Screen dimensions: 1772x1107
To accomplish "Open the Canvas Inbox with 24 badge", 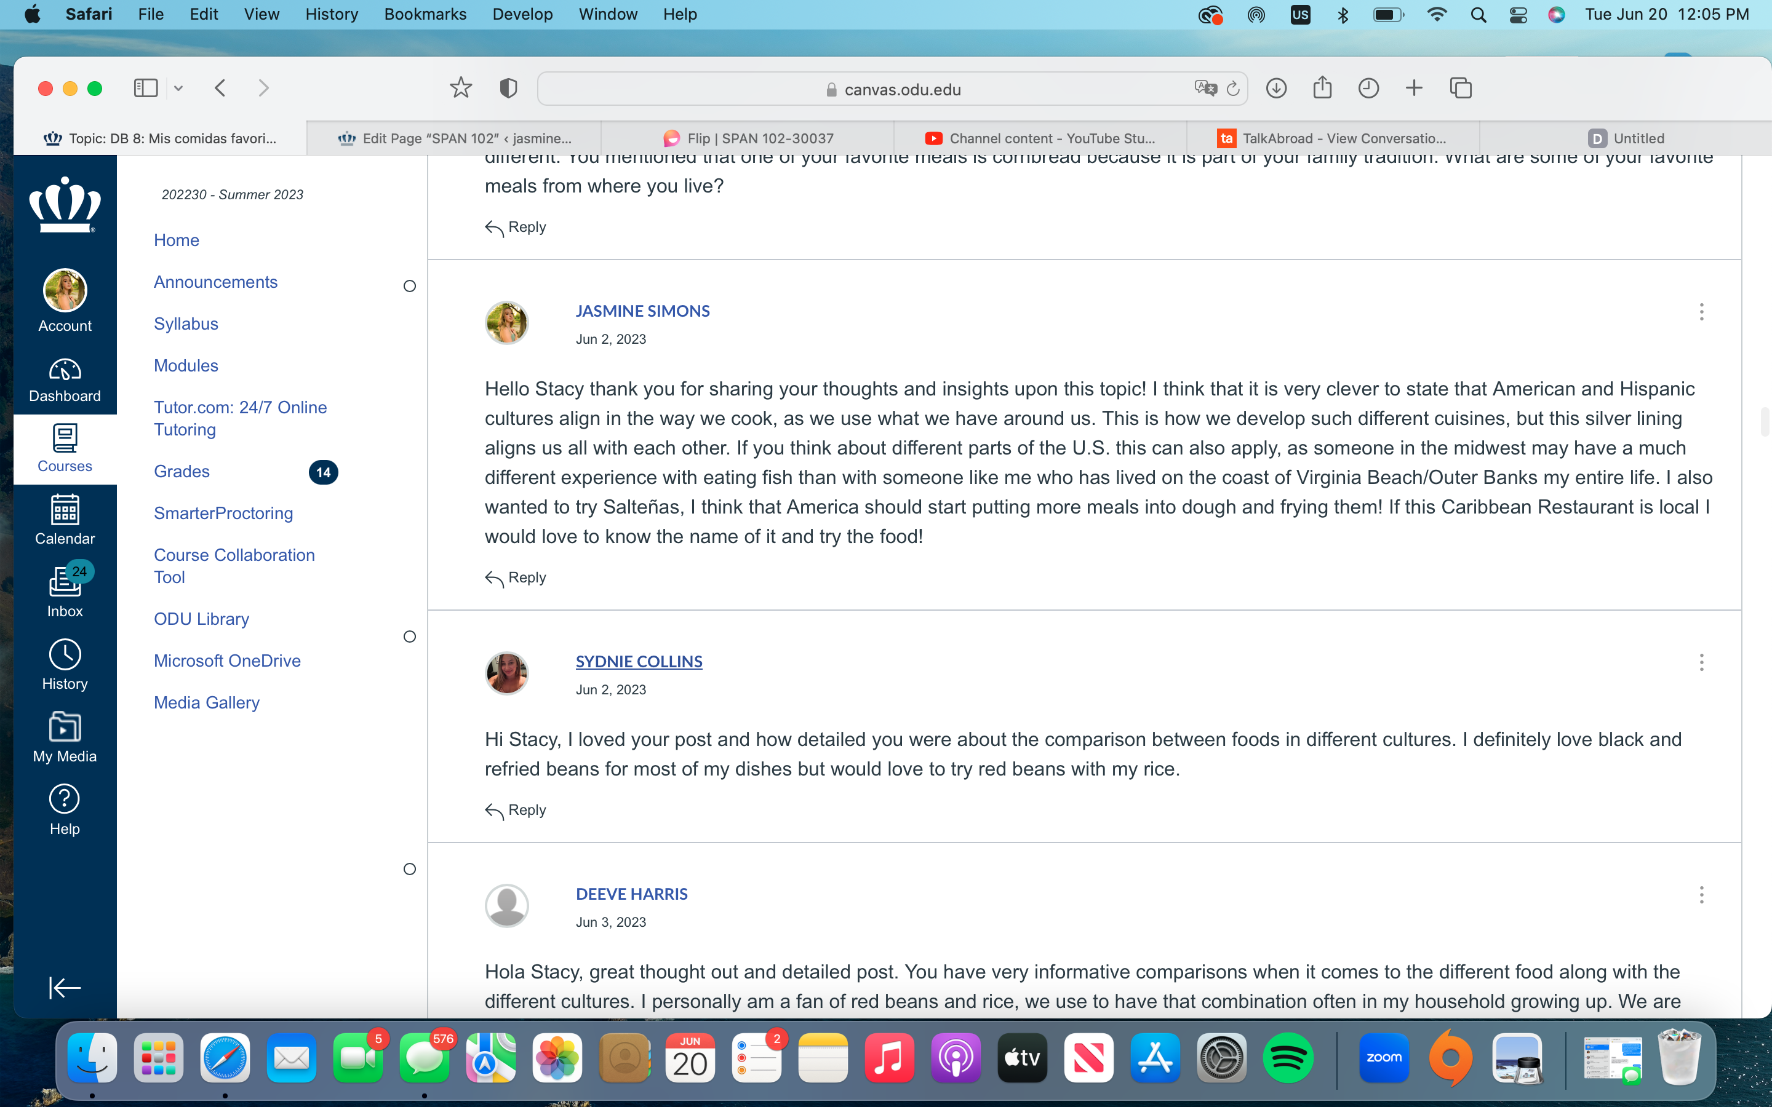I will click(65, 591).
